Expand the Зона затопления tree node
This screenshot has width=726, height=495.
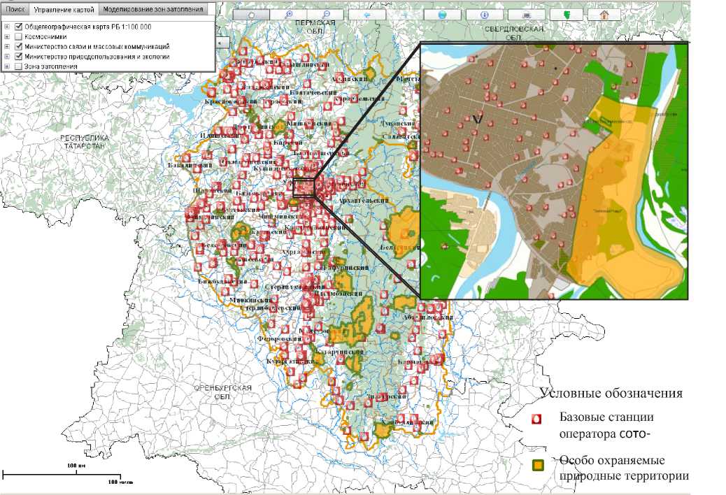(7, 66)
